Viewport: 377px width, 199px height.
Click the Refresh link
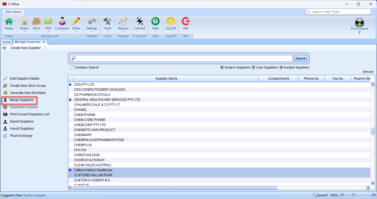tap(368, 72)
